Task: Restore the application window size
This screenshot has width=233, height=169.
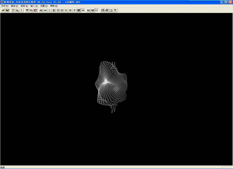Action: [226, 2]
